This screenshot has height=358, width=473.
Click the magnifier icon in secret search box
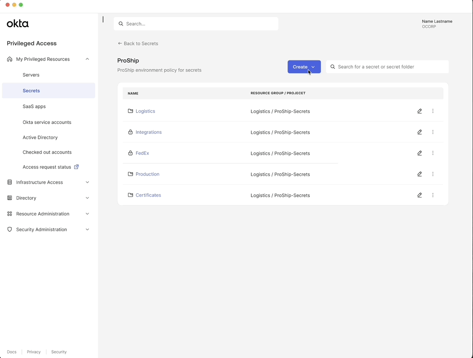[x=333, y=67]
